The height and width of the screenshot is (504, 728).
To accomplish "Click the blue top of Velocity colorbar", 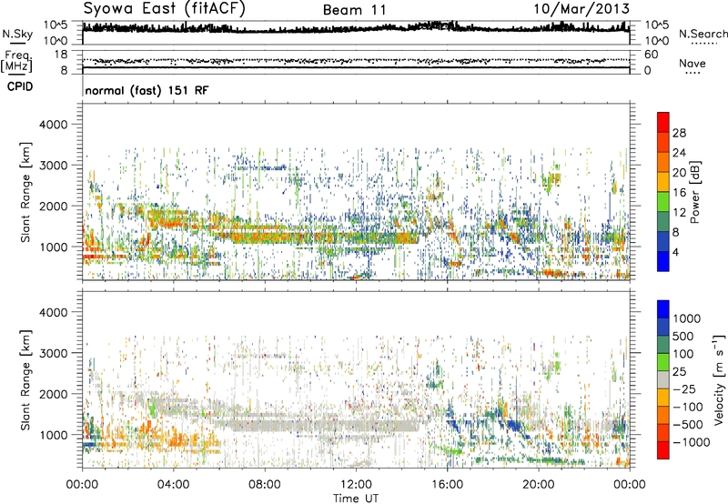I will tap(663, 309).
